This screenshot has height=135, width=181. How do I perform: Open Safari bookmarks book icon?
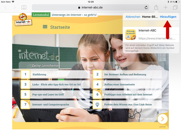pyautogui.click(x=24, y=7)
